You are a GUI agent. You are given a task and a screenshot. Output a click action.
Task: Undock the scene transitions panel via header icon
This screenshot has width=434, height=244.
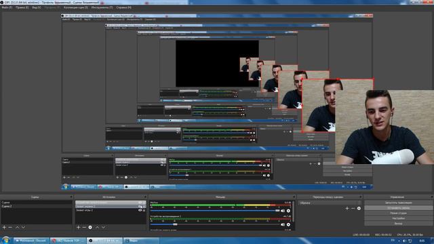pyautogui.click(x=360, y=197)
